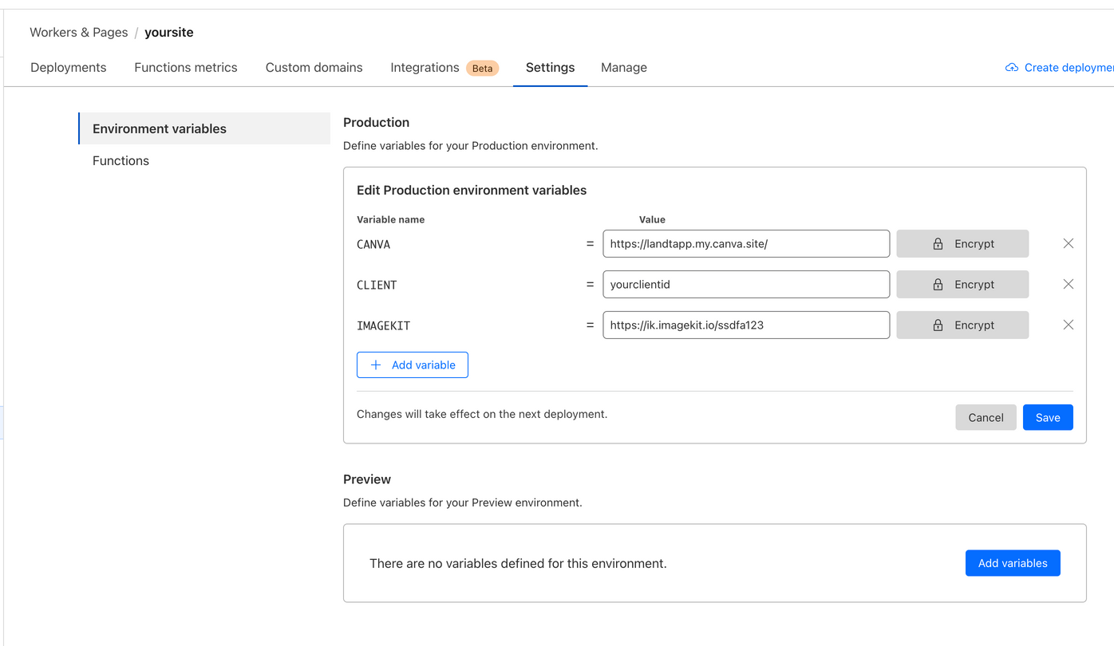Viewport: 1114px width, 646px height.
Task: Navigate to Workers & Pages breadcrumb
Action: click(x=78, y=33)
